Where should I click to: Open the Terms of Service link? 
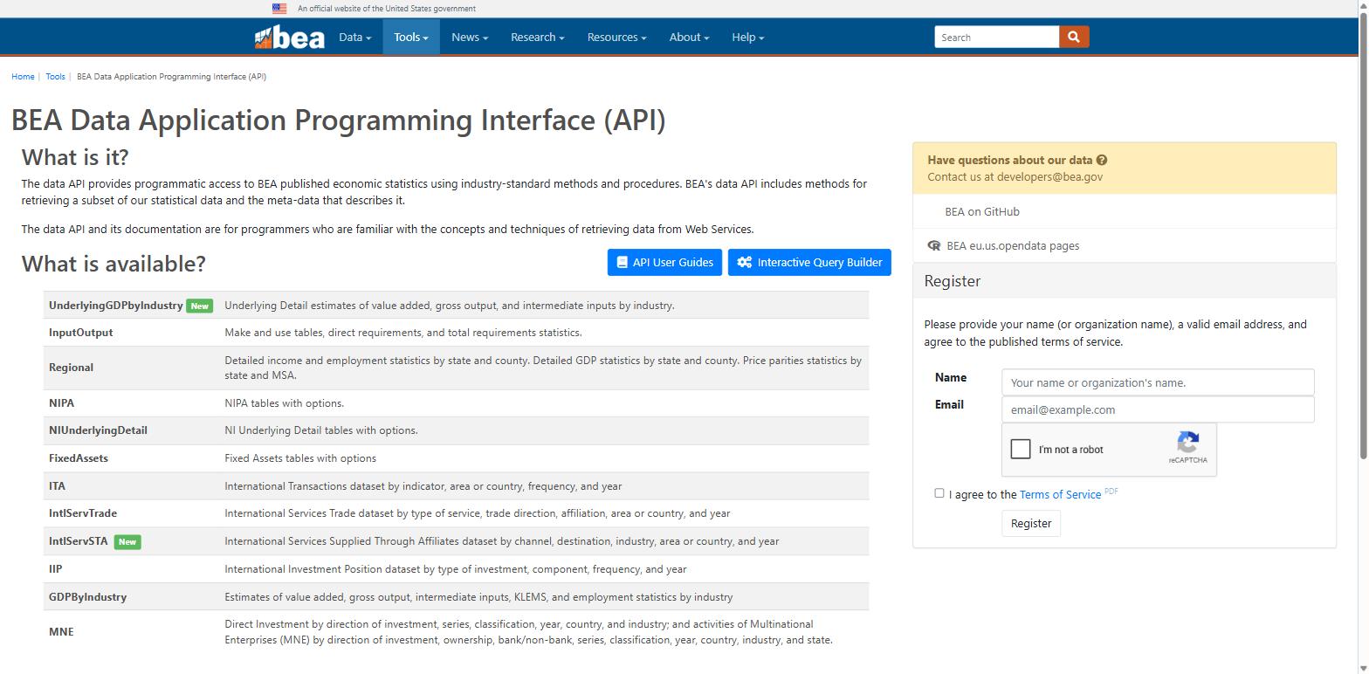coord(1060,494)
